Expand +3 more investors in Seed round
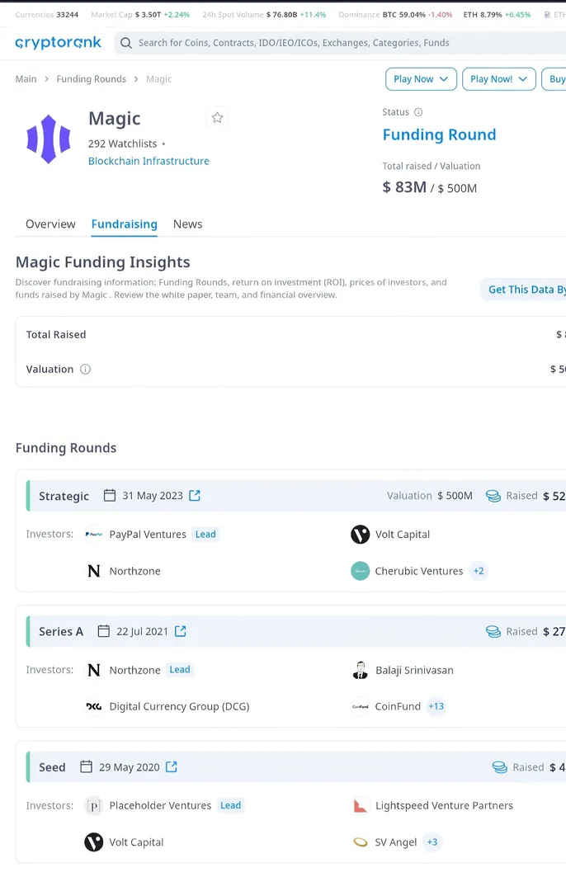 coord(432,842)
